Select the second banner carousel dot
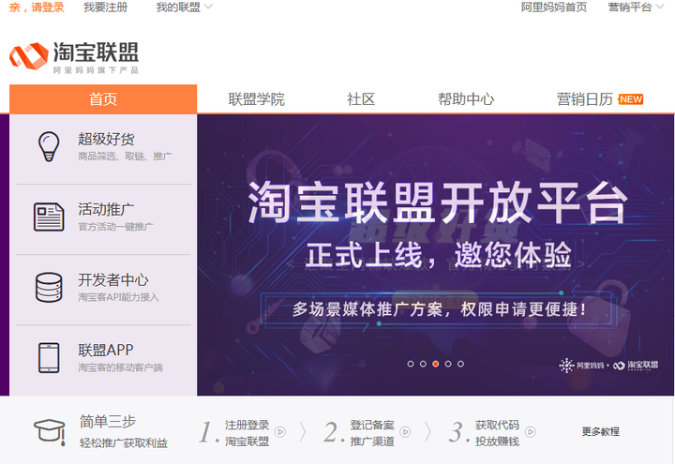This screenshot has height=464, width=675. [423, 364]
